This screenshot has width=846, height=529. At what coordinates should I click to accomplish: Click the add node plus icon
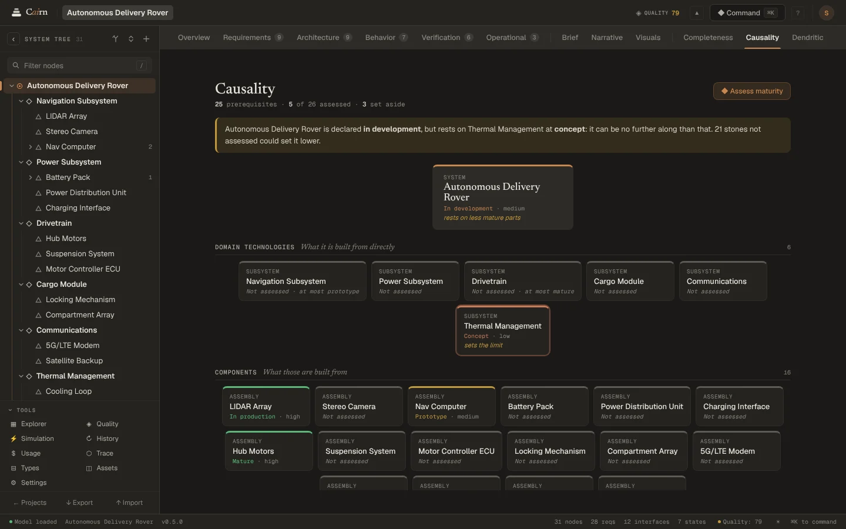click(146, 39)
